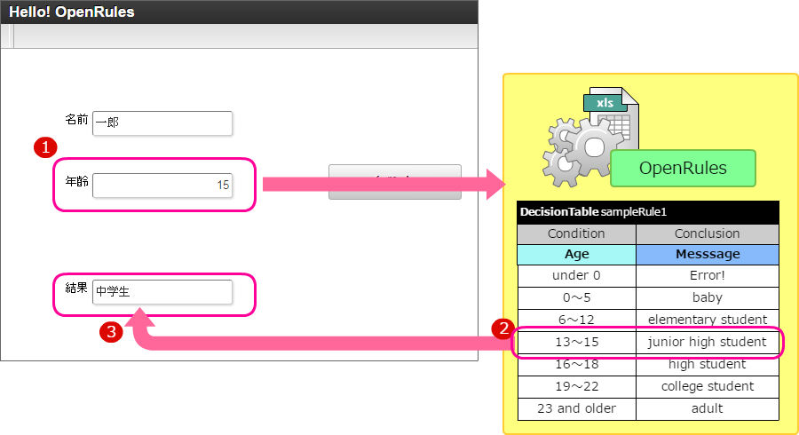
Task: Select the 'college student' cell
Action: 708,386
